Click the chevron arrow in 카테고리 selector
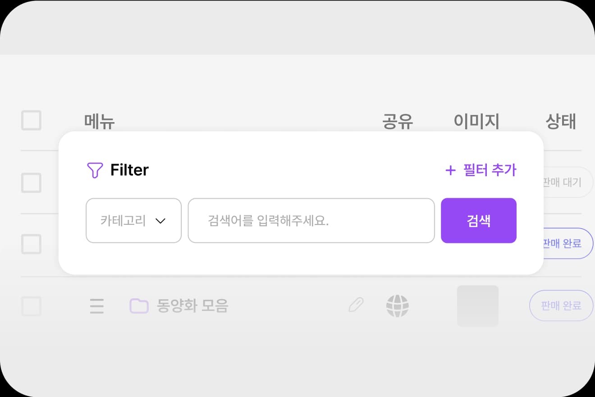Screen dimensions: 595x397 (x=160, y=221)
